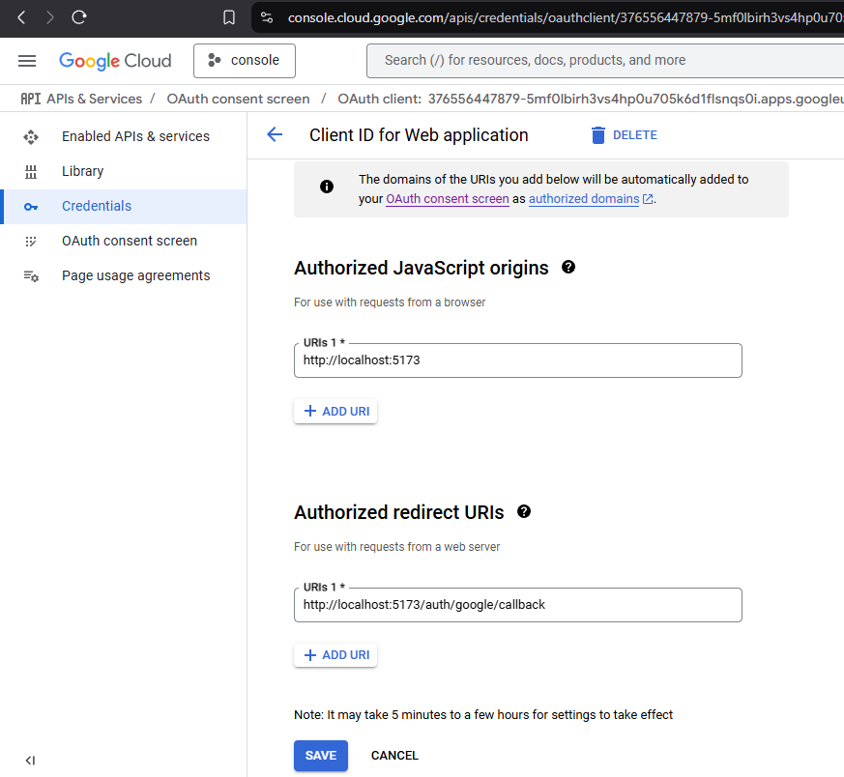Click the Library sidebar icon

point(31,172)
